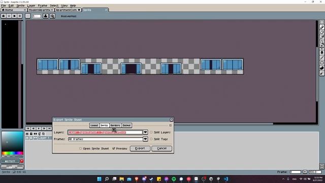This screenshot has height=183, width=325.
Task: Play the animation
Action: pyautogui.click(x=39, y=129)
